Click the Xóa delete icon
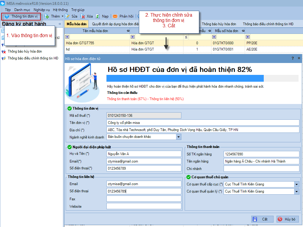The height and width of the screenshot is (227, 303). coord(82,16)
